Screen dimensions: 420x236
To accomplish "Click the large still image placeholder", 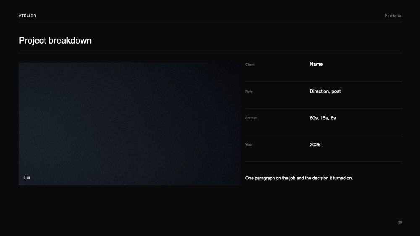I will pos(130,124).
